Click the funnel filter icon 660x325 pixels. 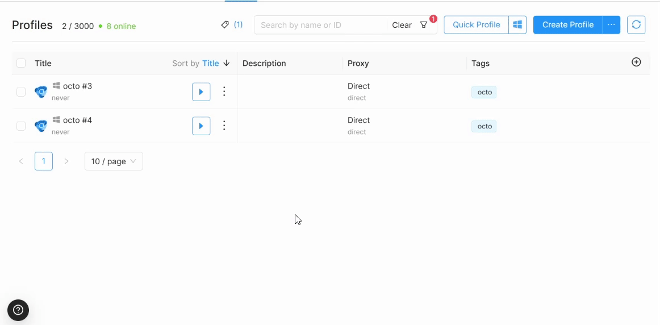424,25
